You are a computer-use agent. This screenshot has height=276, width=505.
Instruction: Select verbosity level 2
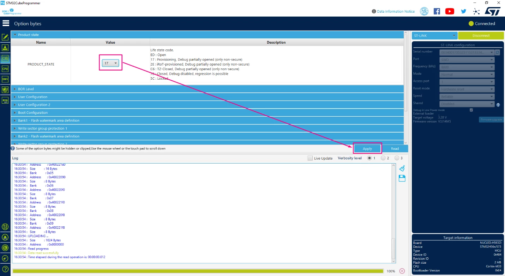click(383, 158)
